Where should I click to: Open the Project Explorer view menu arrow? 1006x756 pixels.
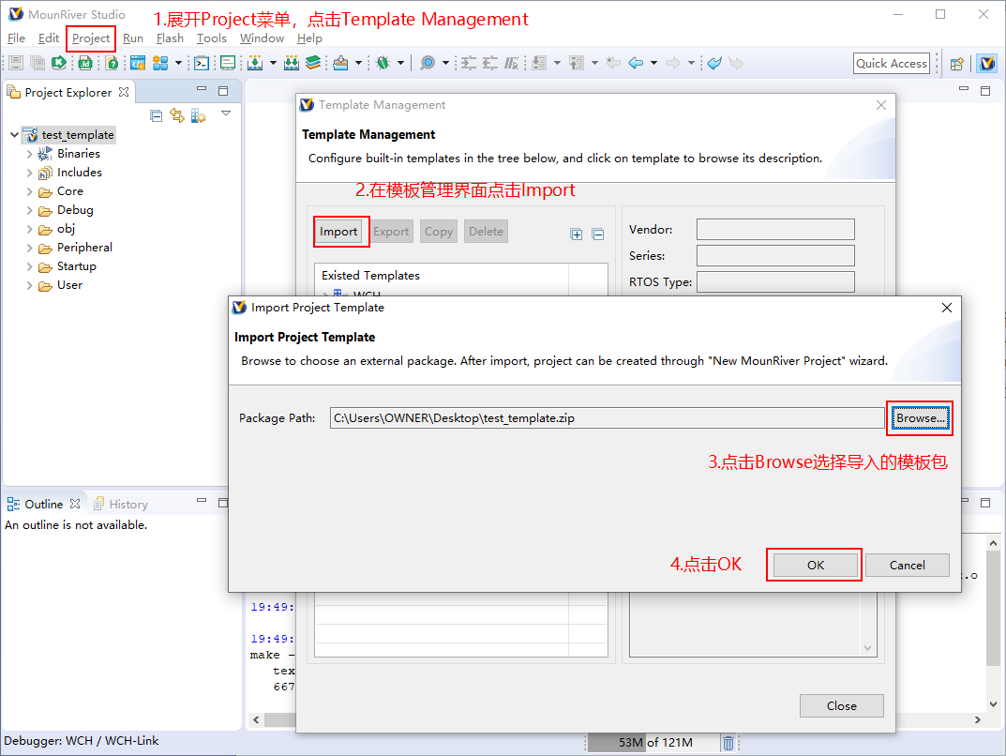(226, 113)
